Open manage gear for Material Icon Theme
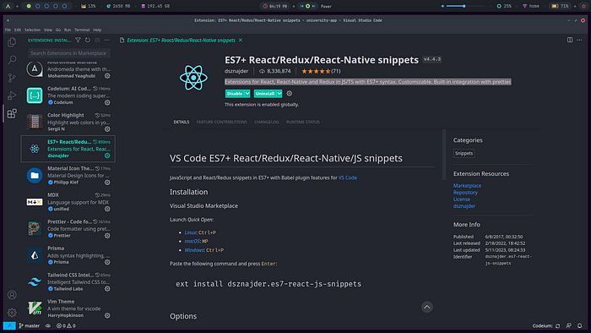The height and width of the screenshot is (333, 591). click(107, 183)
